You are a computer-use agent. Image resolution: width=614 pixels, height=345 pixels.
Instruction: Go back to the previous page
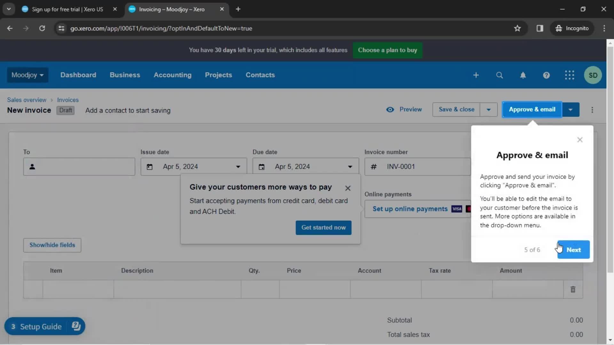[x=10, y=28]
